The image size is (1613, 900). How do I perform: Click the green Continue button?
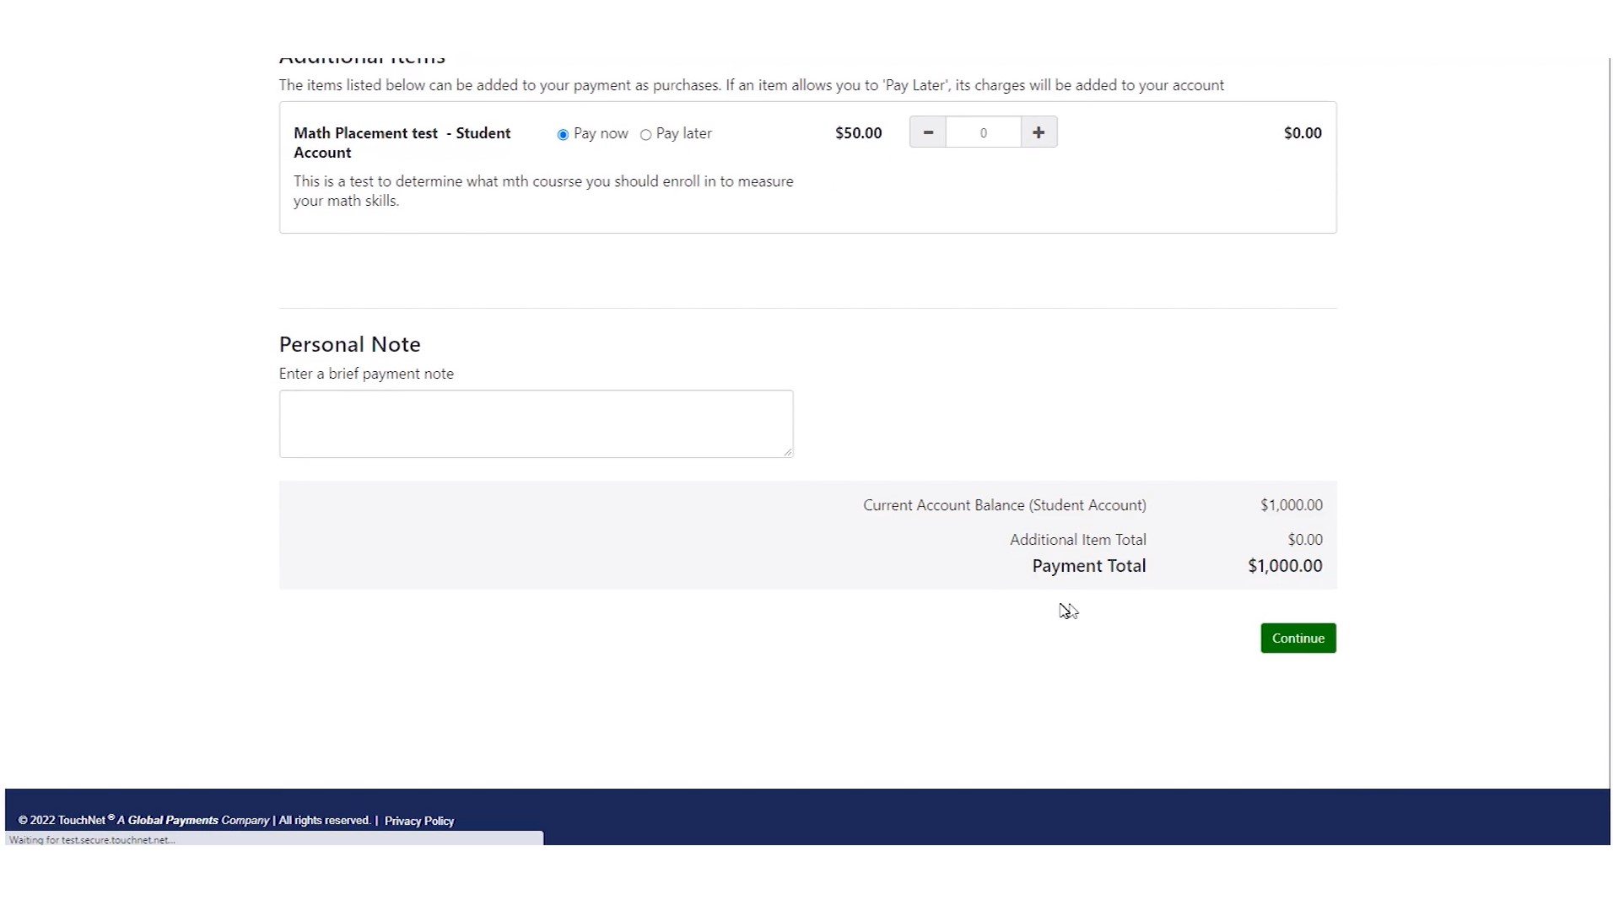(1297, 638)
